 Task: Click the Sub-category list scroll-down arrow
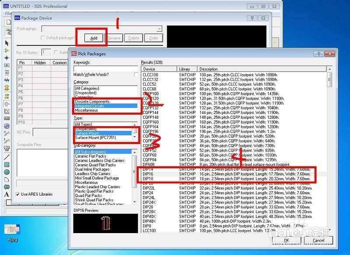pyautogui.click(x=135, y=202)
